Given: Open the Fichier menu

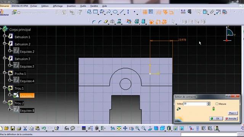Looking at the screenshot, I should [x=34, y=6].
